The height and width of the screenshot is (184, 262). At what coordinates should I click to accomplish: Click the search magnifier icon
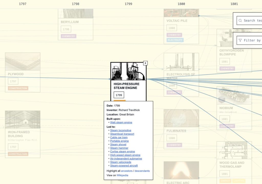tap(240, 20)
